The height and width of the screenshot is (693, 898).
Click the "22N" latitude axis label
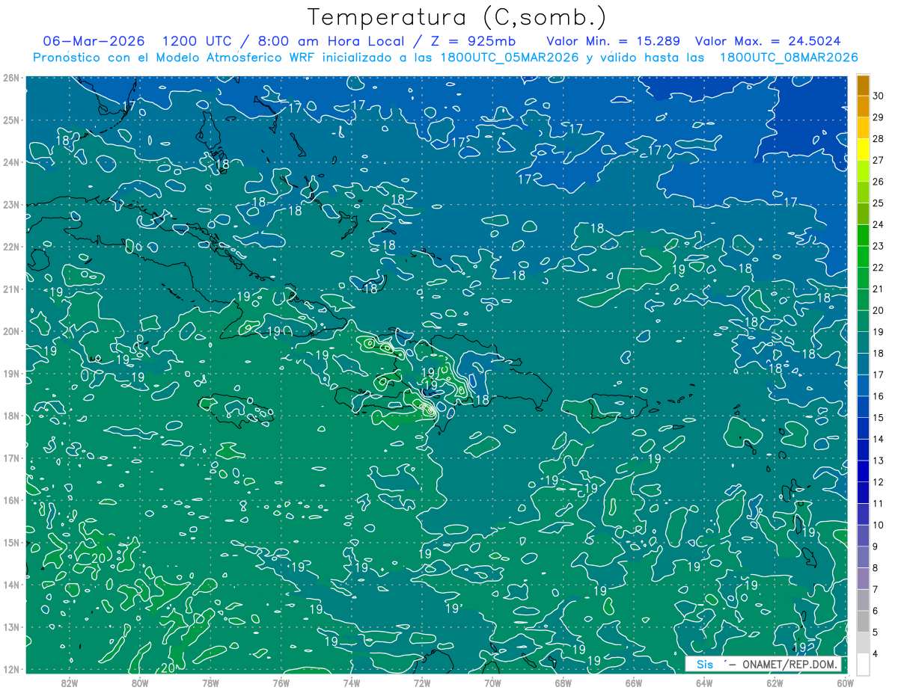tap(10, 247)
